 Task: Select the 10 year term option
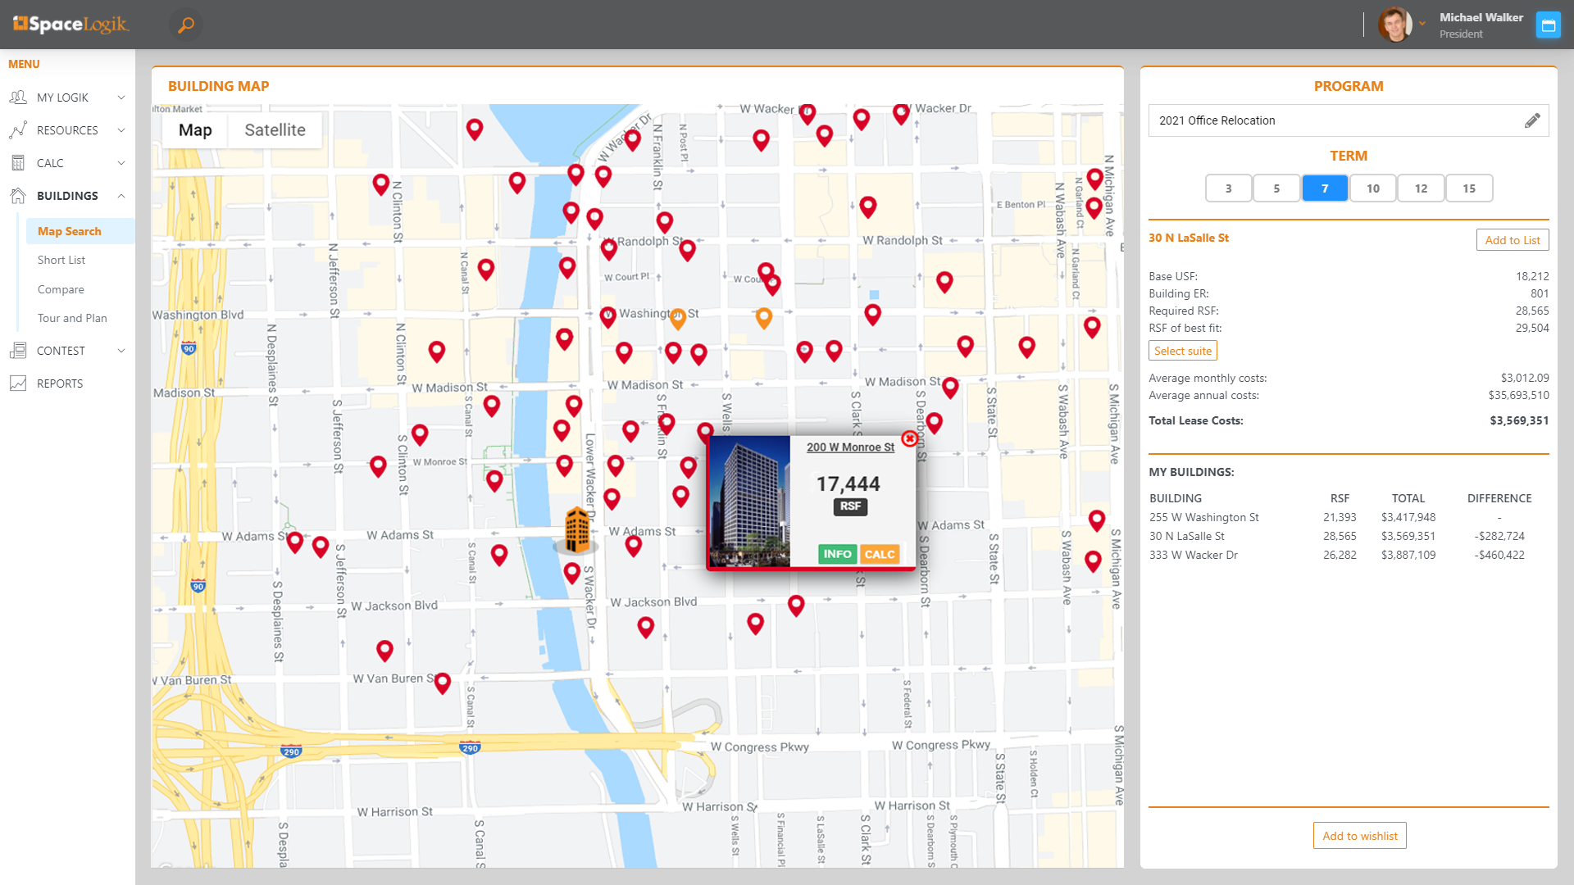coord(1372,188)
